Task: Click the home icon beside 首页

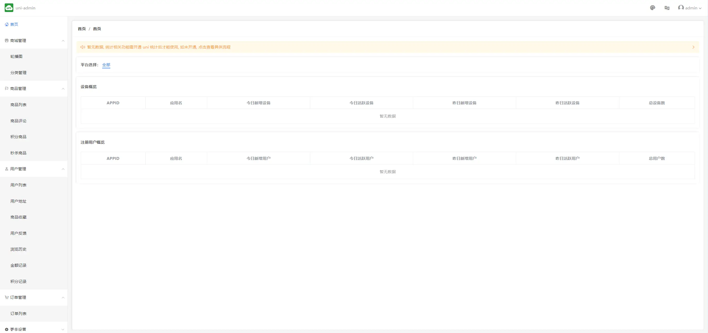Action: click(x=7, y=25)
